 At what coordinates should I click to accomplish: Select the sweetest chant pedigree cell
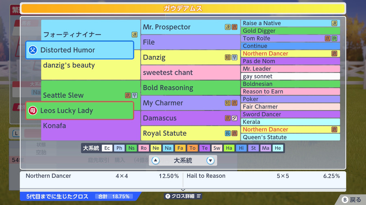click(x=190, y=73)
